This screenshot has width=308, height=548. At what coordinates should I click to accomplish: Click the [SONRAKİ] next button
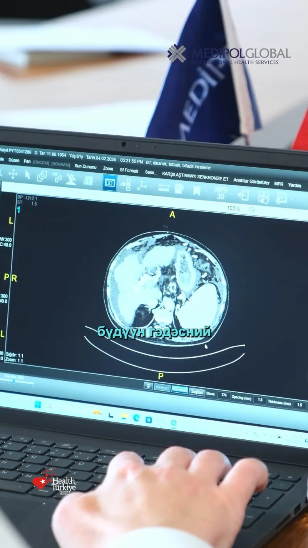tap(60, 164)
